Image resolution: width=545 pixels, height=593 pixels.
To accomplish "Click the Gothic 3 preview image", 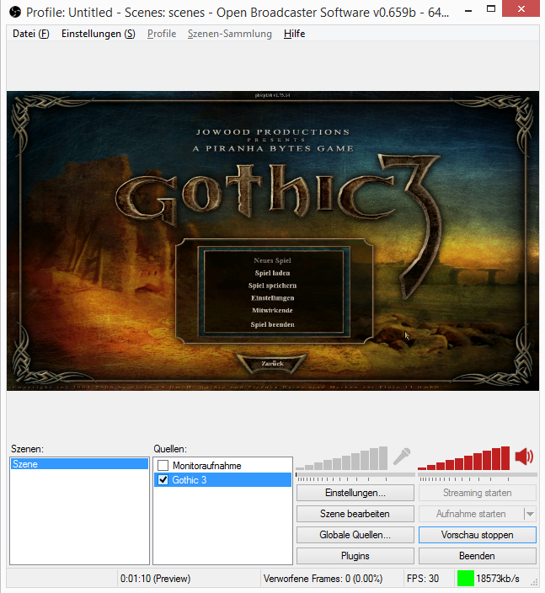I will point(273,241).
